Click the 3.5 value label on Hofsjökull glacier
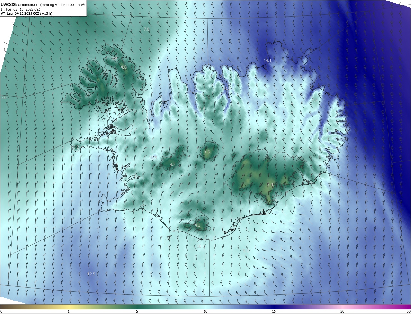The height and width of the screenshot is (314, 411). coord(207,152)
